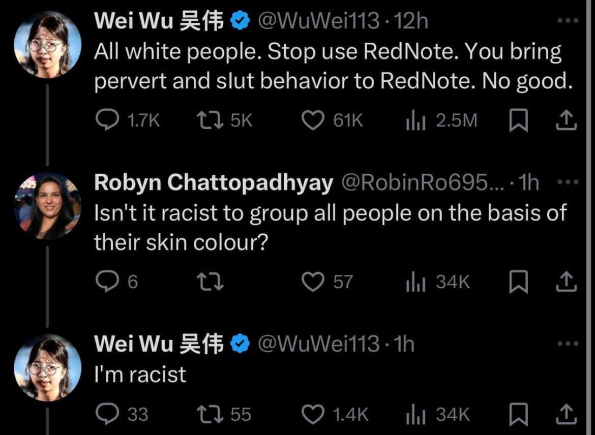
Task: Open more options on first tweet
Action: tap(567, 21)
